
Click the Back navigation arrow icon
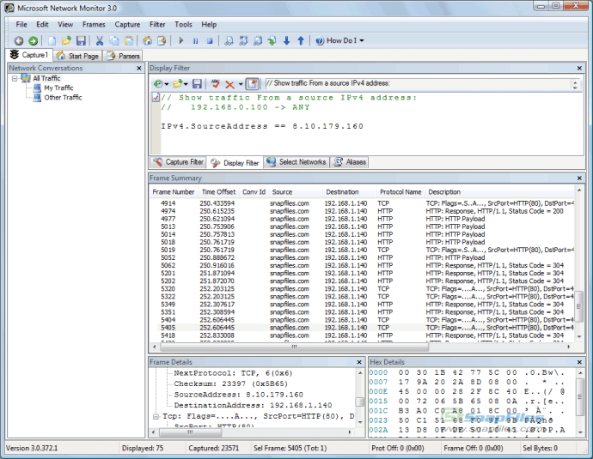click(19, 41)
